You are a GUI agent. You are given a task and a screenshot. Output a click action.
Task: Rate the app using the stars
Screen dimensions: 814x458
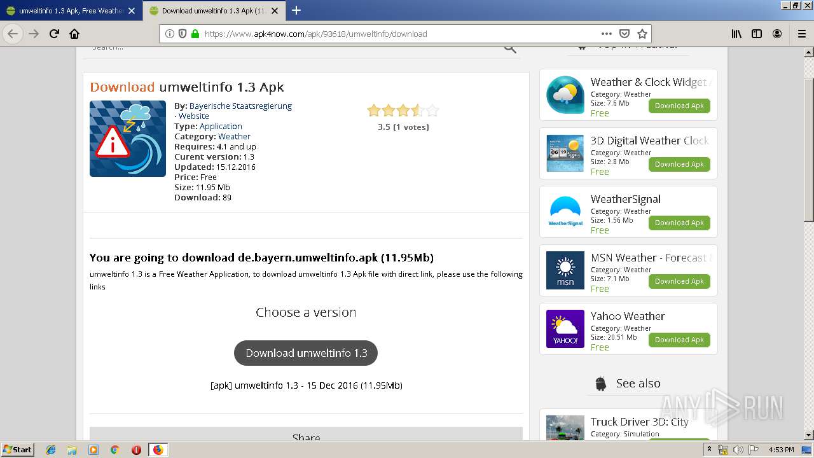pyautogui.click(x=403, y=111)
